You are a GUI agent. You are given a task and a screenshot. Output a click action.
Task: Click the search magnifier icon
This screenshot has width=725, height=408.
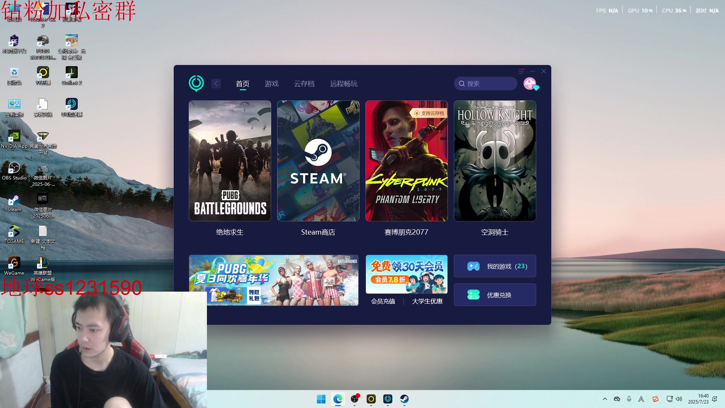(462, 83)
